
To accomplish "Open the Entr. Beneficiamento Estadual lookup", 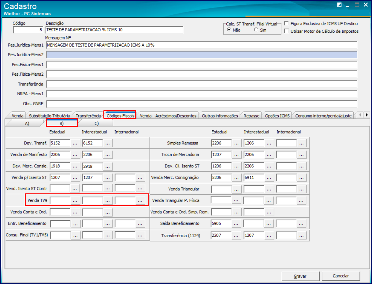I will [76, 223].
